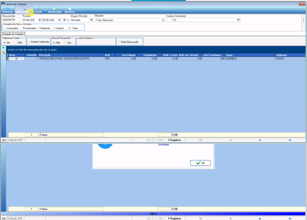Viewport: 307px width, 220px height.
Task: Click the Central de Compras title bar icon
Action: (x=3, y=4)
